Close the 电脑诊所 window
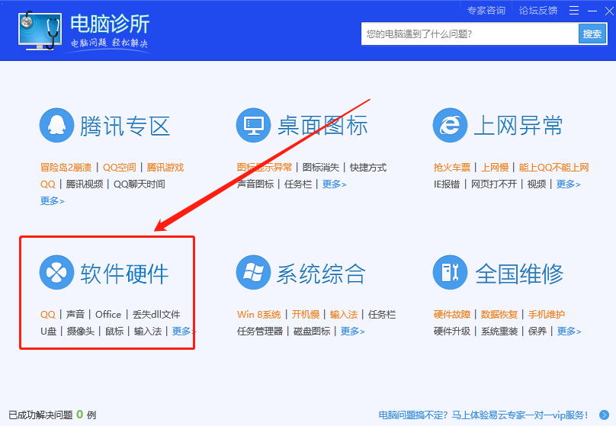The height and width of the screenshot is (426, 616). tap(609, 11)
